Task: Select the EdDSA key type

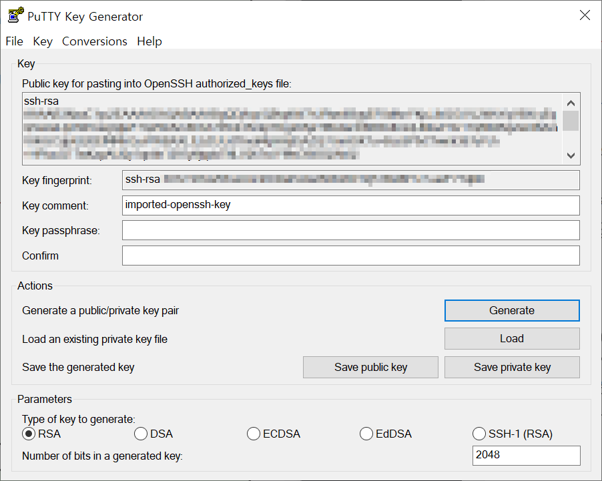Action: pos(386,434)
